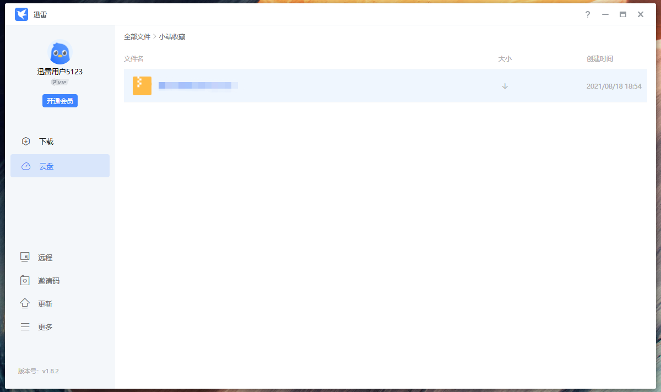This screenshot has width=661, height=392.
Task: Open the Download section in sidebar
Action: (x=45, y=141)
